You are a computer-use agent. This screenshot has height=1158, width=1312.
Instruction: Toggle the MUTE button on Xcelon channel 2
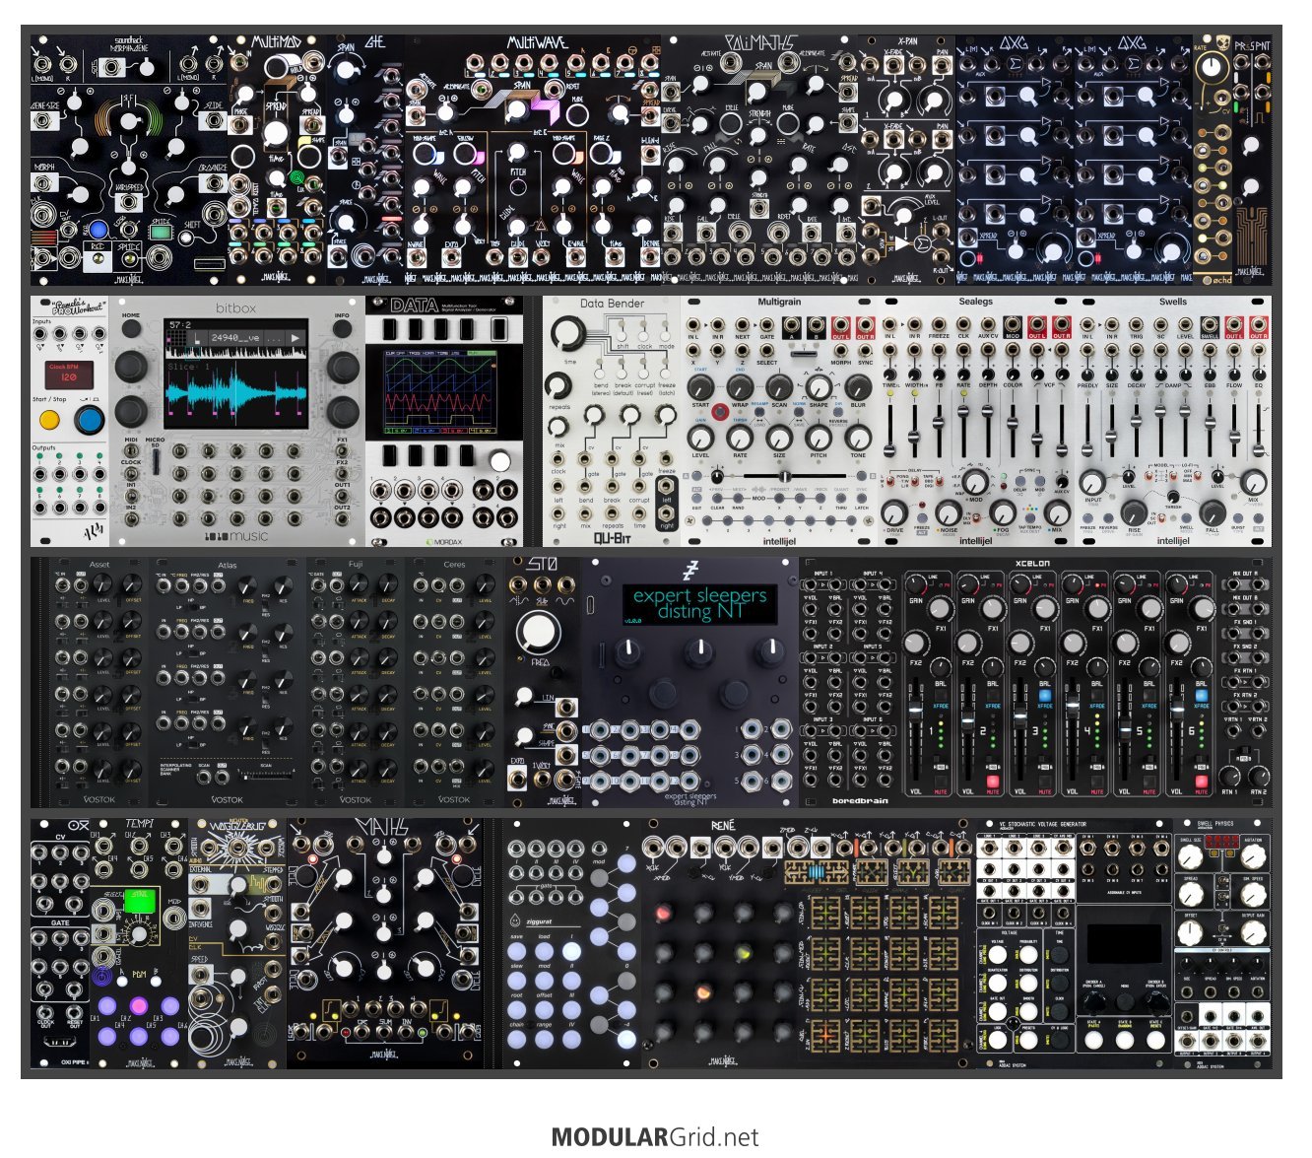pyautogui.click(x=993, y=781)
